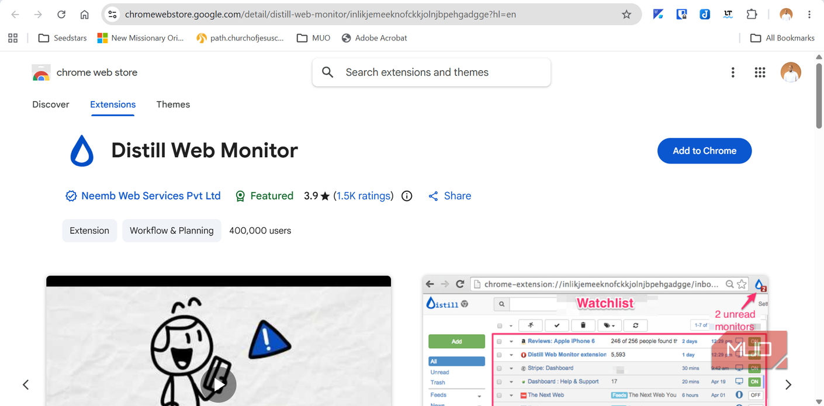Viewport: 824px width, 406px height.
Task: Open the browser home page
Action: click(x=85, y=15)
